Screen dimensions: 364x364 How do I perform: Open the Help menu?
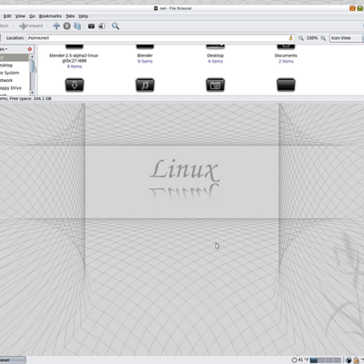[84, 16]
